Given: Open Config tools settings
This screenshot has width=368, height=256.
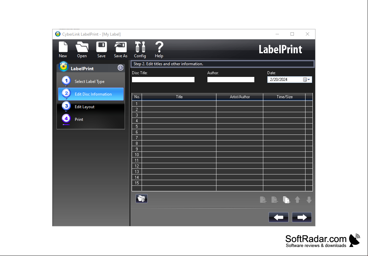Looking at the screenshot, I should click(140, 49).
